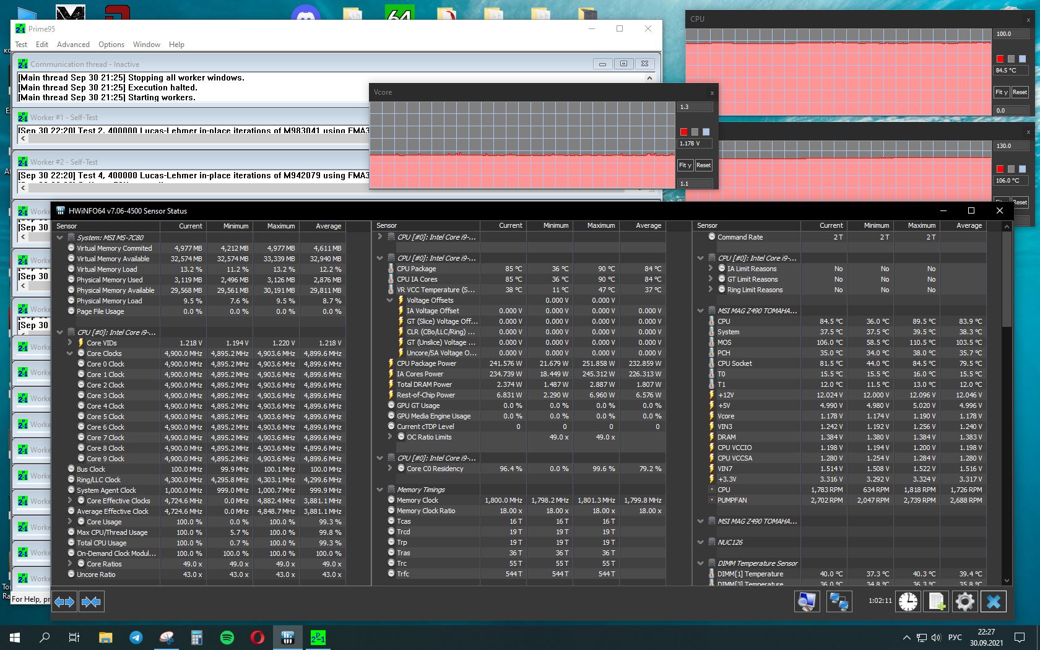The height and width of the screenshot is (650, 1040).
Task: Switch to Prime95 taskbar button
Action: (318, 637)
